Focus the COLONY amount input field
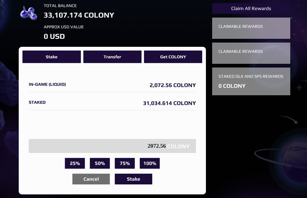The image size is (307, 198). pos(112,146)
